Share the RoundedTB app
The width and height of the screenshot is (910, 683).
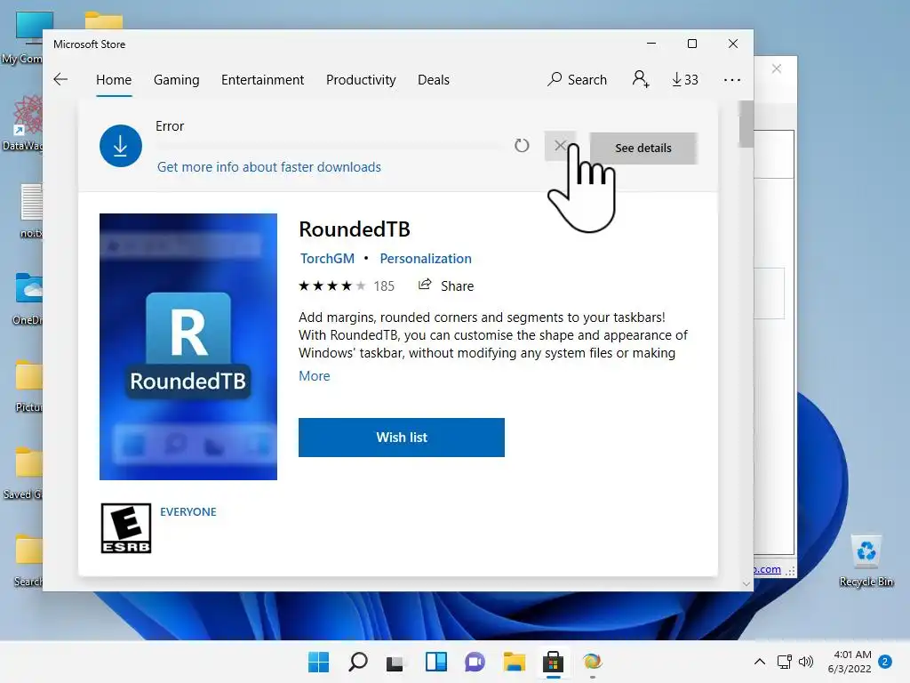[x=446, y=285]
